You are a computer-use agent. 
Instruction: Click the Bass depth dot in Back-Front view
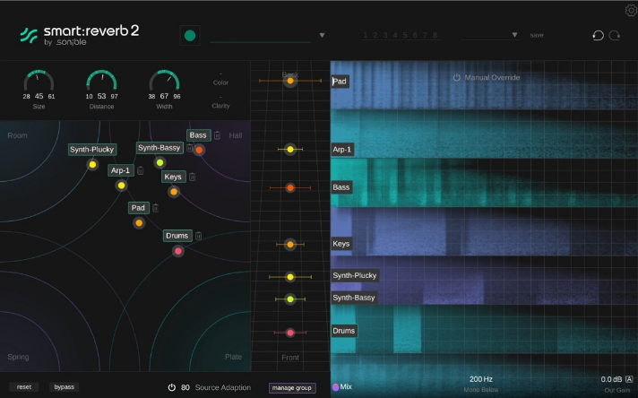click(290, 187)
